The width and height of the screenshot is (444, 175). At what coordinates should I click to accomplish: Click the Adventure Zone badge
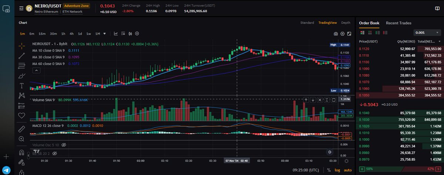[76, 6]
